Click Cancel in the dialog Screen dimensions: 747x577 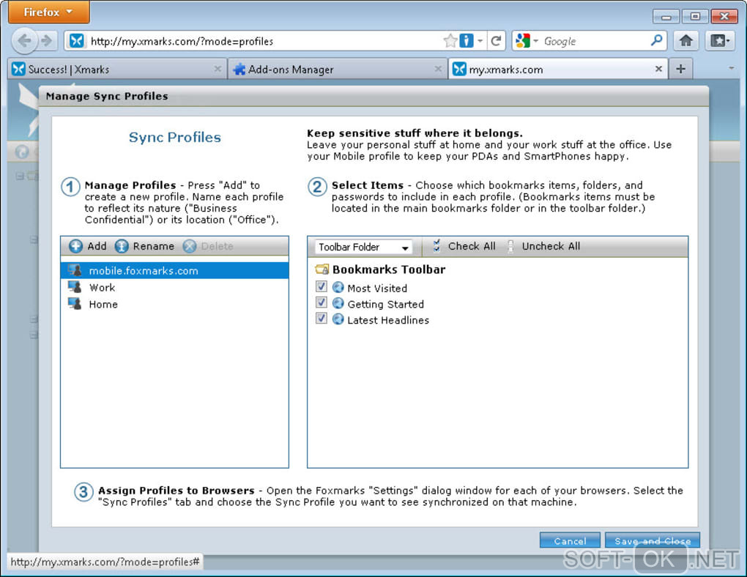(x=570, y=541)
